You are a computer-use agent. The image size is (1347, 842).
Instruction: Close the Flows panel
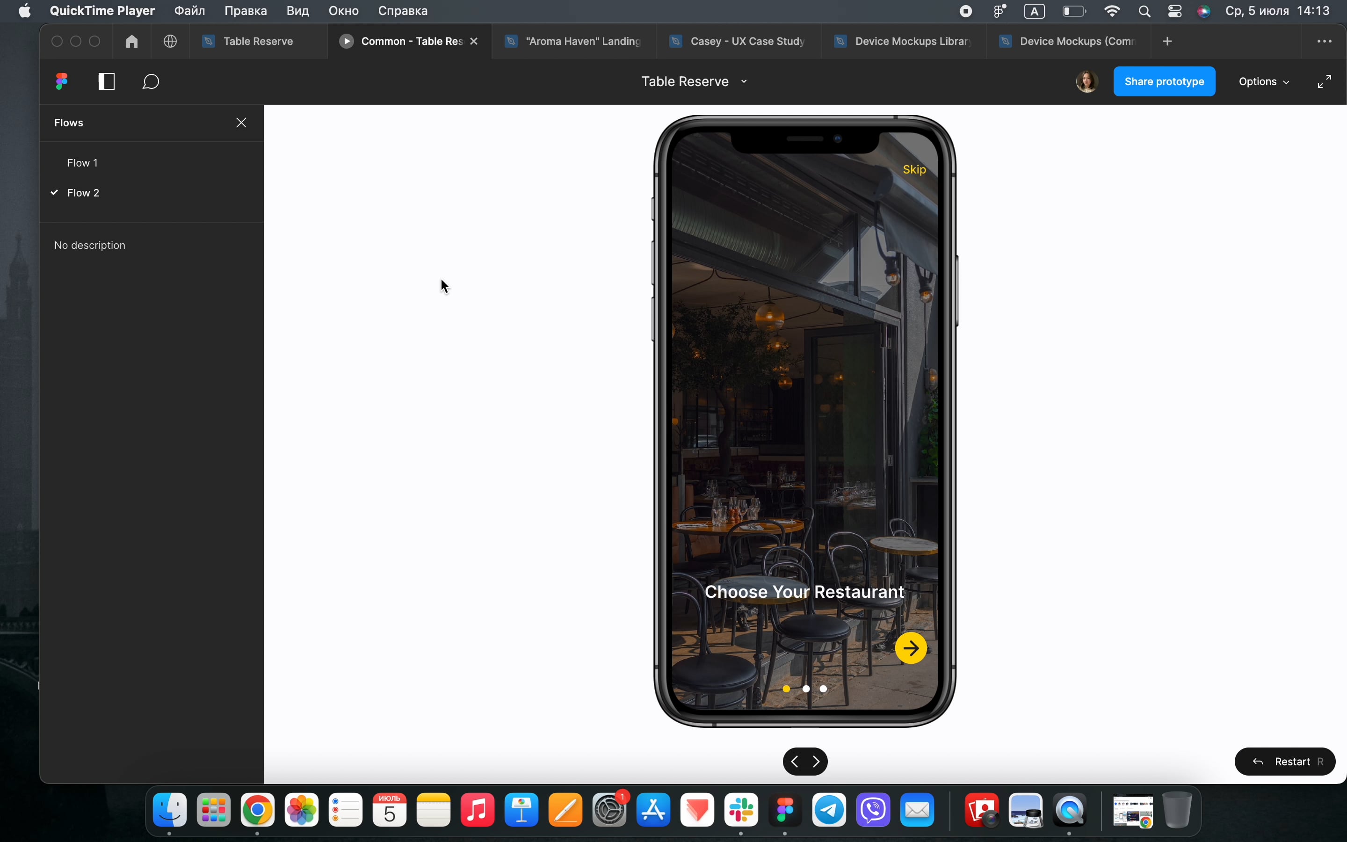click(x=241, y=123)
